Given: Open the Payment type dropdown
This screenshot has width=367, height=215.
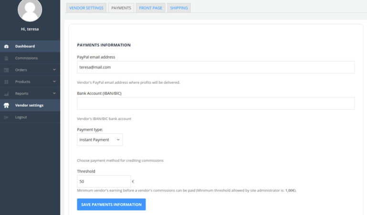Looking at the screenshot, I should tap(100, 140).
